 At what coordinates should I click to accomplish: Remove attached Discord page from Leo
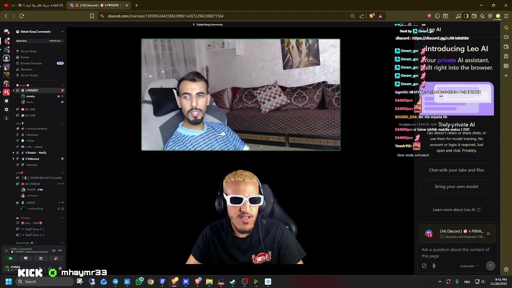tap(488, 234)
